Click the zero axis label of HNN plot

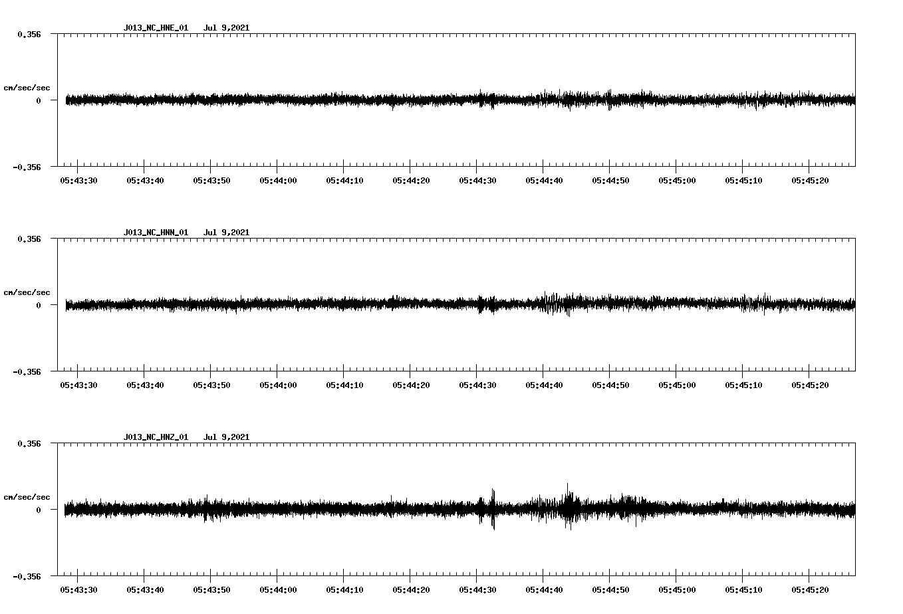point(39,305)
